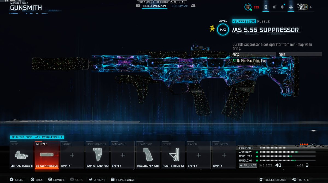Toggle the Full-Auto fire mode indicator
Viewport: 328px width, 183px height.
pyautogui.click(x=248, y=165)
